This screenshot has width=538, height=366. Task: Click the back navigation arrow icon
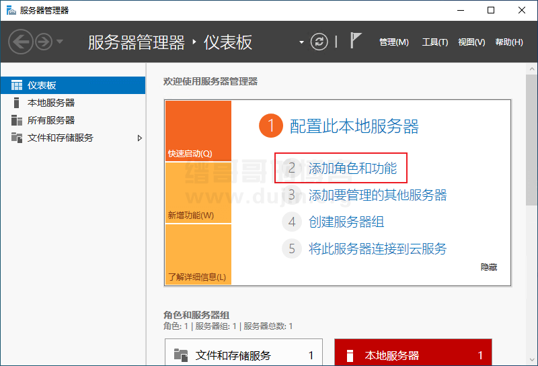pos(21,42)
